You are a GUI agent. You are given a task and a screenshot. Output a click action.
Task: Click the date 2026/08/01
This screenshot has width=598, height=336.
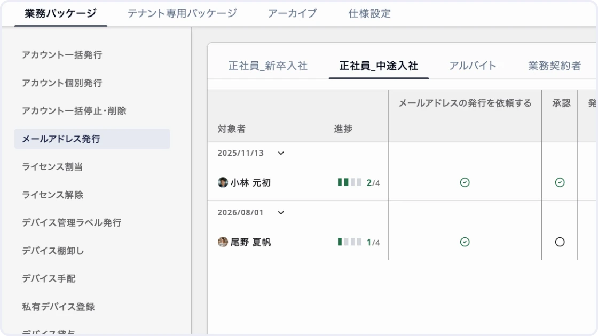click(241, 213)
